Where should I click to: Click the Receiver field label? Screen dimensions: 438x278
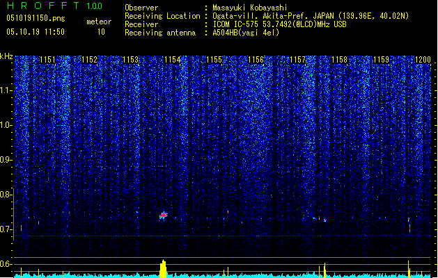(141, 24)
